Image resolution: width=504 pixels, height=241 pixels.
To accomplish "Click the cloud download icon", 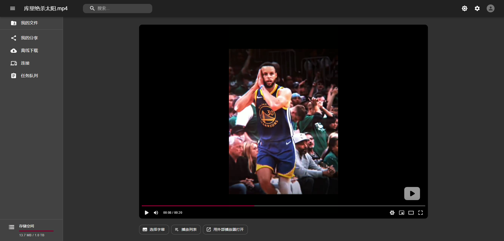I will [x=14, y=51].
